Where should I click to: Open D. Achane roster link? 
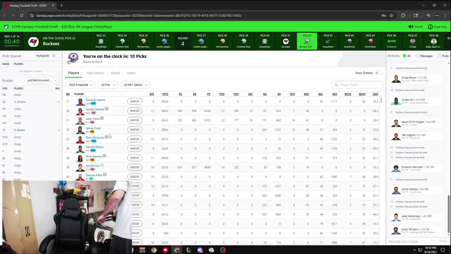click(20, 102)
